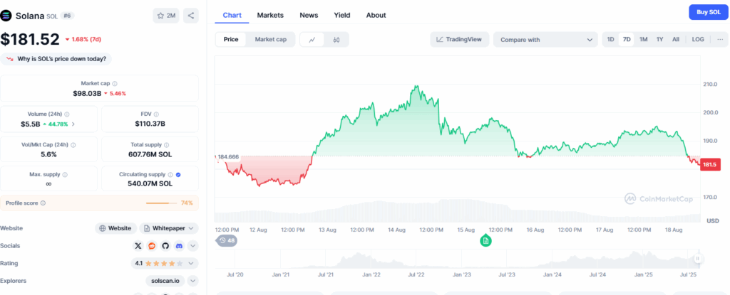
Task: Switch to line chart view icon
Action: pos(312,40)
